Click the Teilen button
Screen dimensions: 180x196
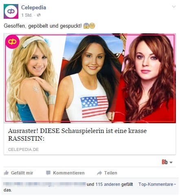pos(107,173)
